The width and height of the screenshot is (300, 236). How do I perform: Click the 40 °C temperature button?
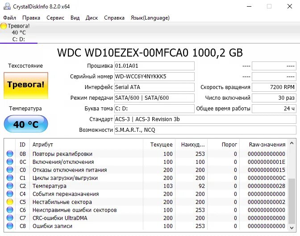pos(26,124)
